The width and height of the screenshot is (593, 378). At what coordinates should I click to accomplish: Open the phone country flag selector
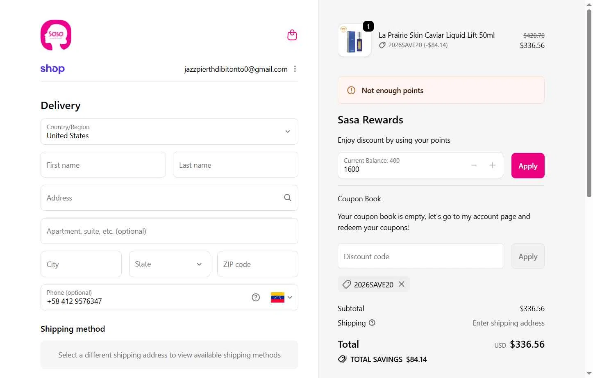coord(282,298)
